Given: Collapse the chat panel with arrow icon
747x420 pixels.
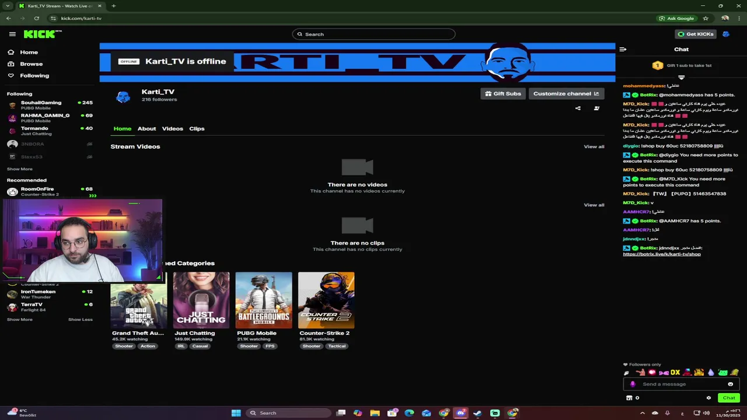Looking at the screenshot, I should (x=623, y=50).
